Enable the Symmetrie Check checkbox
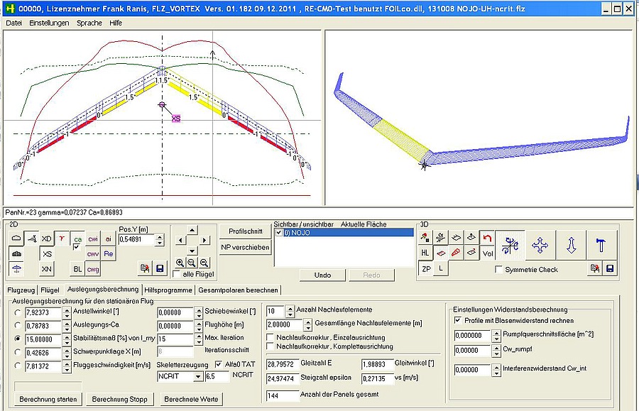 [498, 270]
